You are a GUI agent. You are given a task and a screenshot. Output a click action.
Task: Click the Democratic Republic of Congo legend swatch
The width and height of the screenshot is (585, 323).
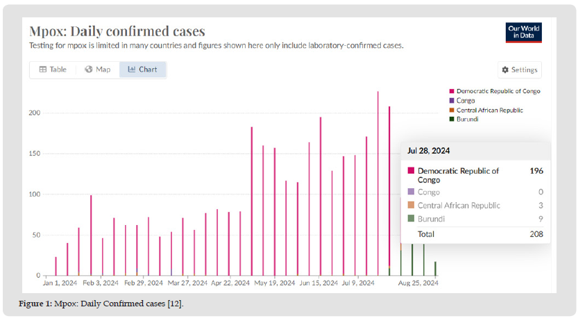click(x=452, y=92)
